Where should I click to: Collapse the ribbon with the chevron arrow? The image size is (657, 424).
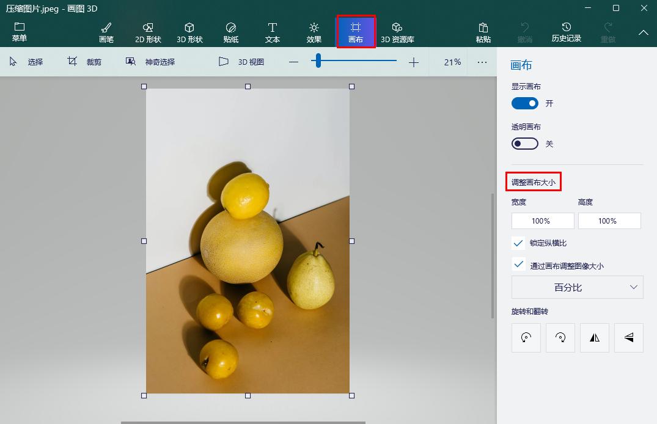(x=644, y=32)
